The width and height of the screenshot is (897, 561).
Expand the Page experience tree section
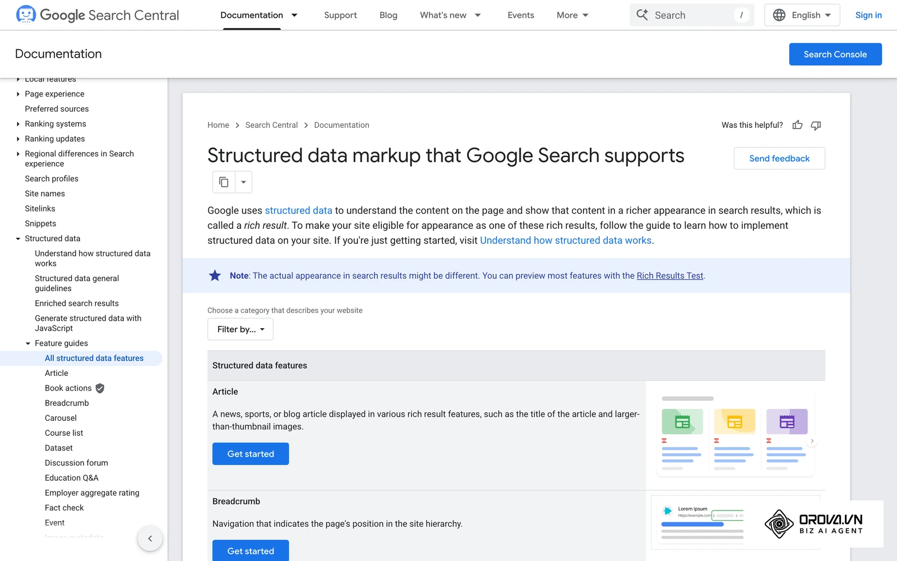tap(18, 94)
